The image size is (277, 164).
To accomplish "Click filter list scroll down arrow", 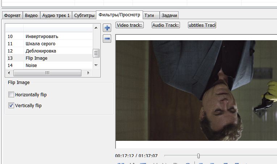I will point(96,65).
